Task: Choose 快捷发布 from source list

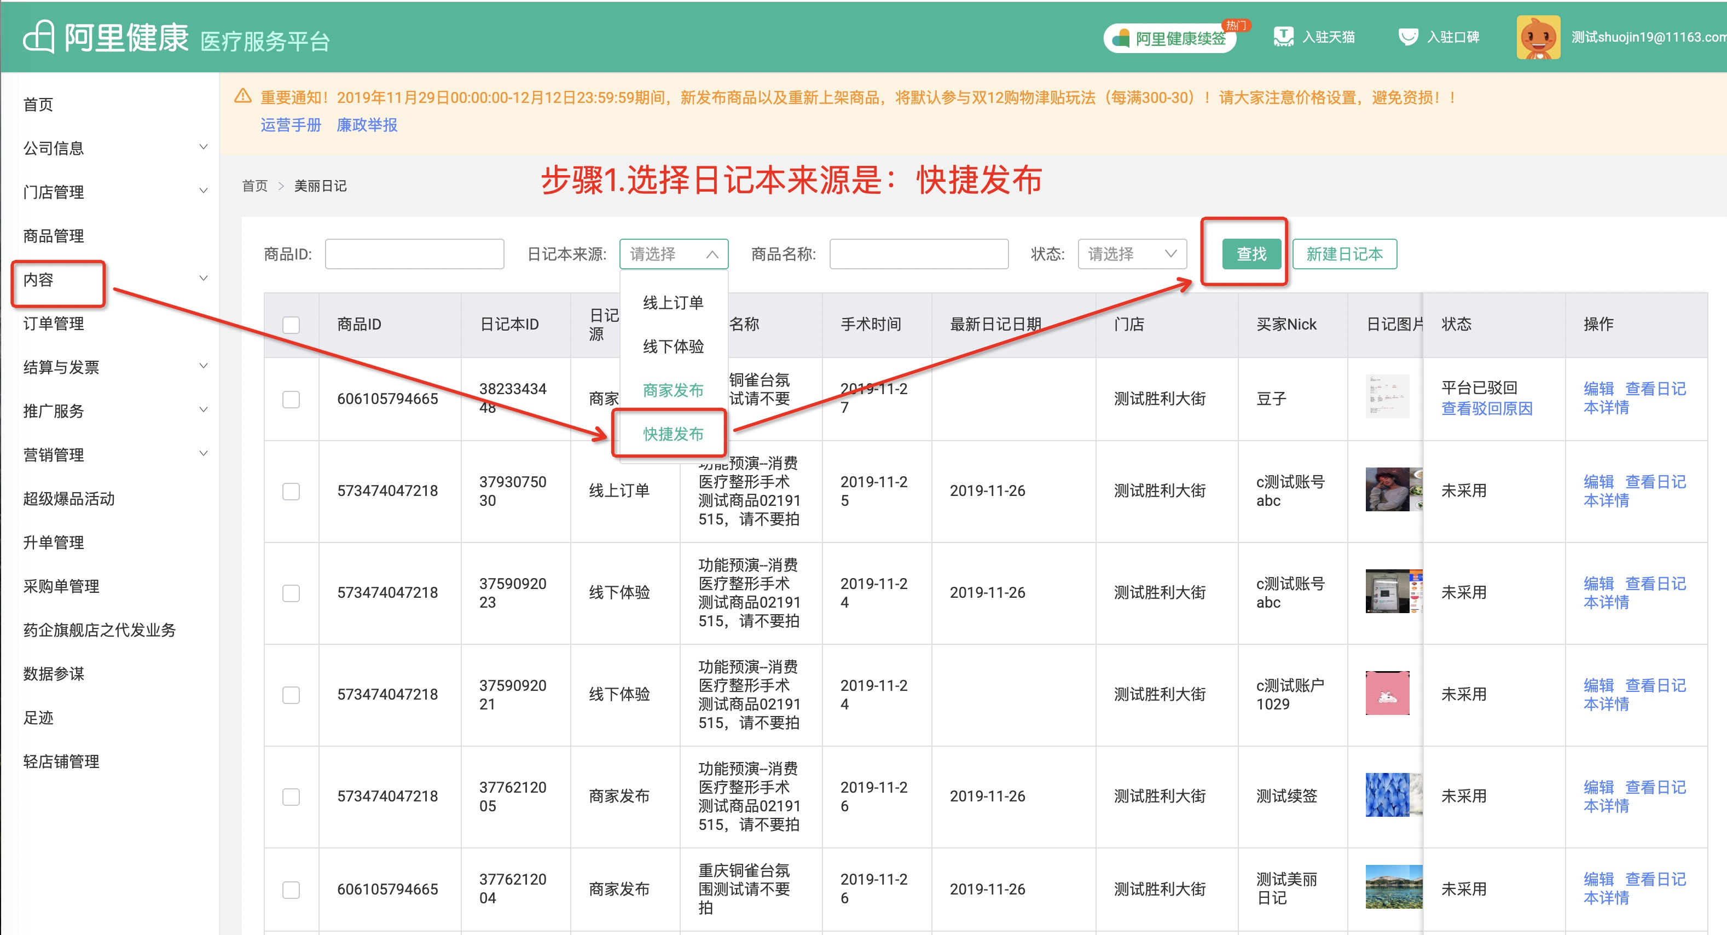Action: [x=673, y=434]
